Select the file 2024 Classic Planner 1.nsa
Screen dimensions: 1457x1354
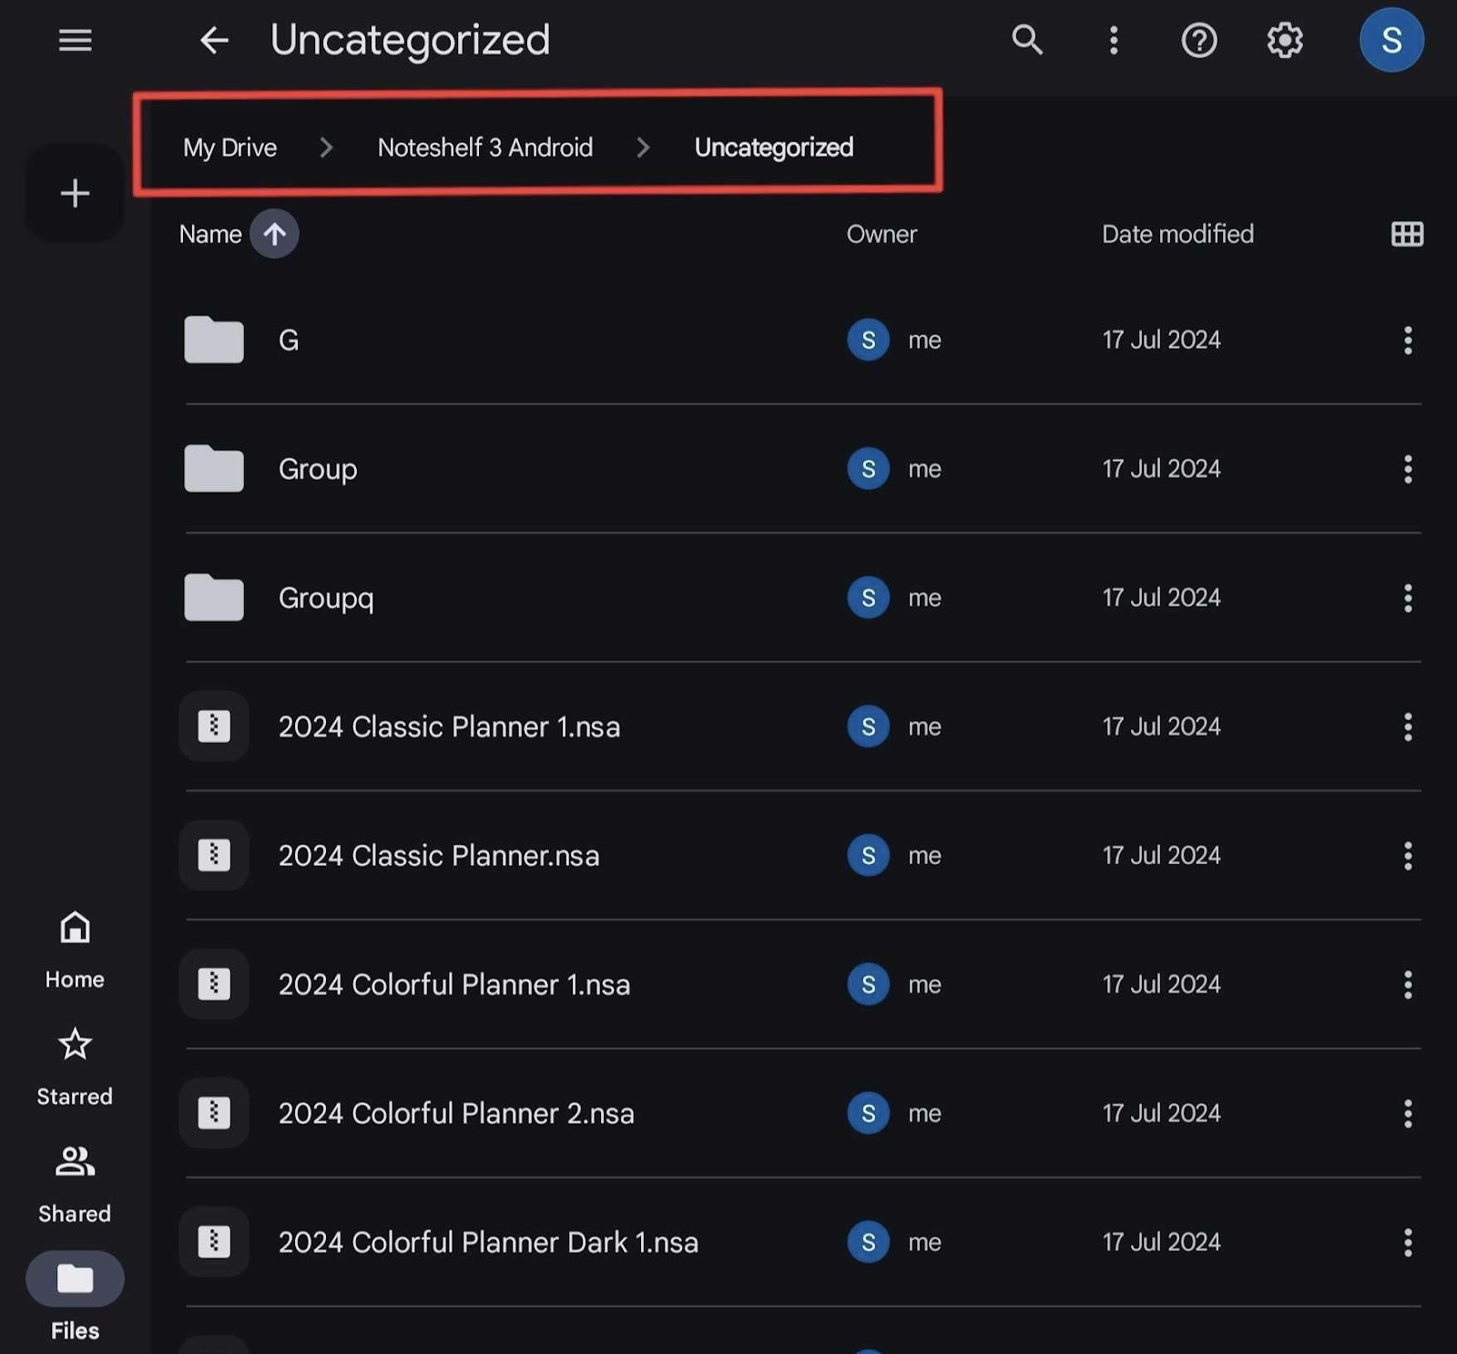(449, 727)
